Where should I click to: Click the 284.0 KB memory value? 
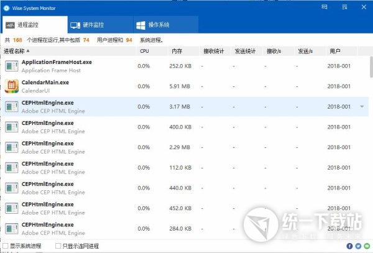(x=180, y=229)
